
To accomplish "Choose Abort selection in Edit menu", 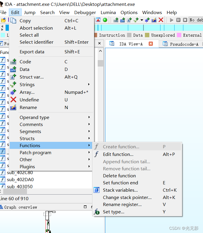I will click(51, 28).
